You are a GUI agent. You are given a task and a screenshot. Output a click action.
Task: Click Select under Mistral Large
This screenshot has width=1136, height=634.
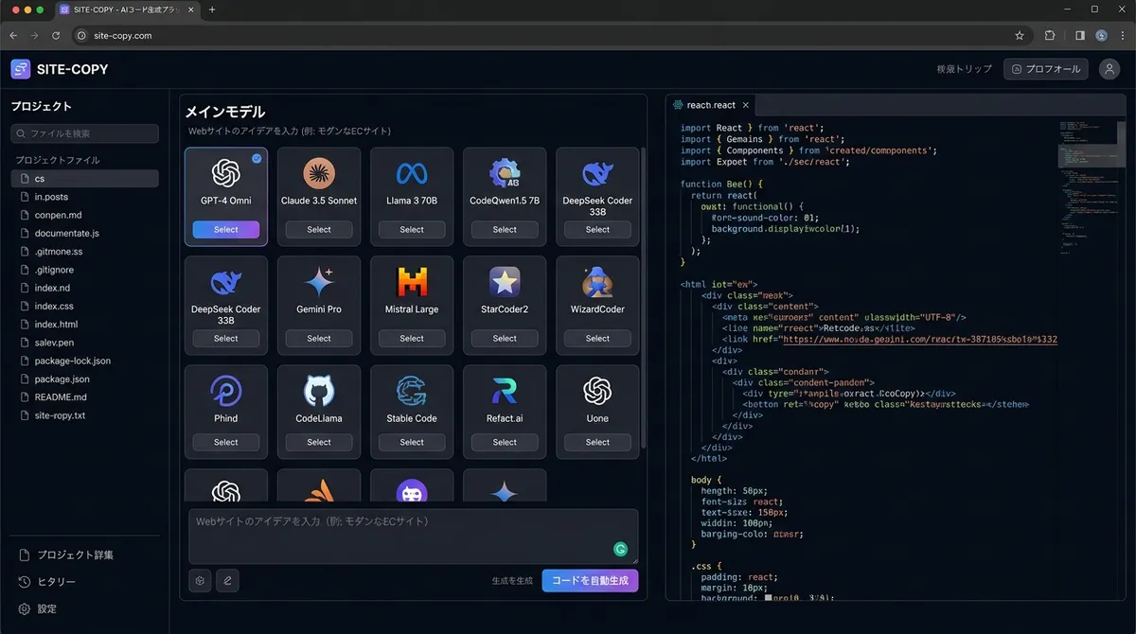412,338
